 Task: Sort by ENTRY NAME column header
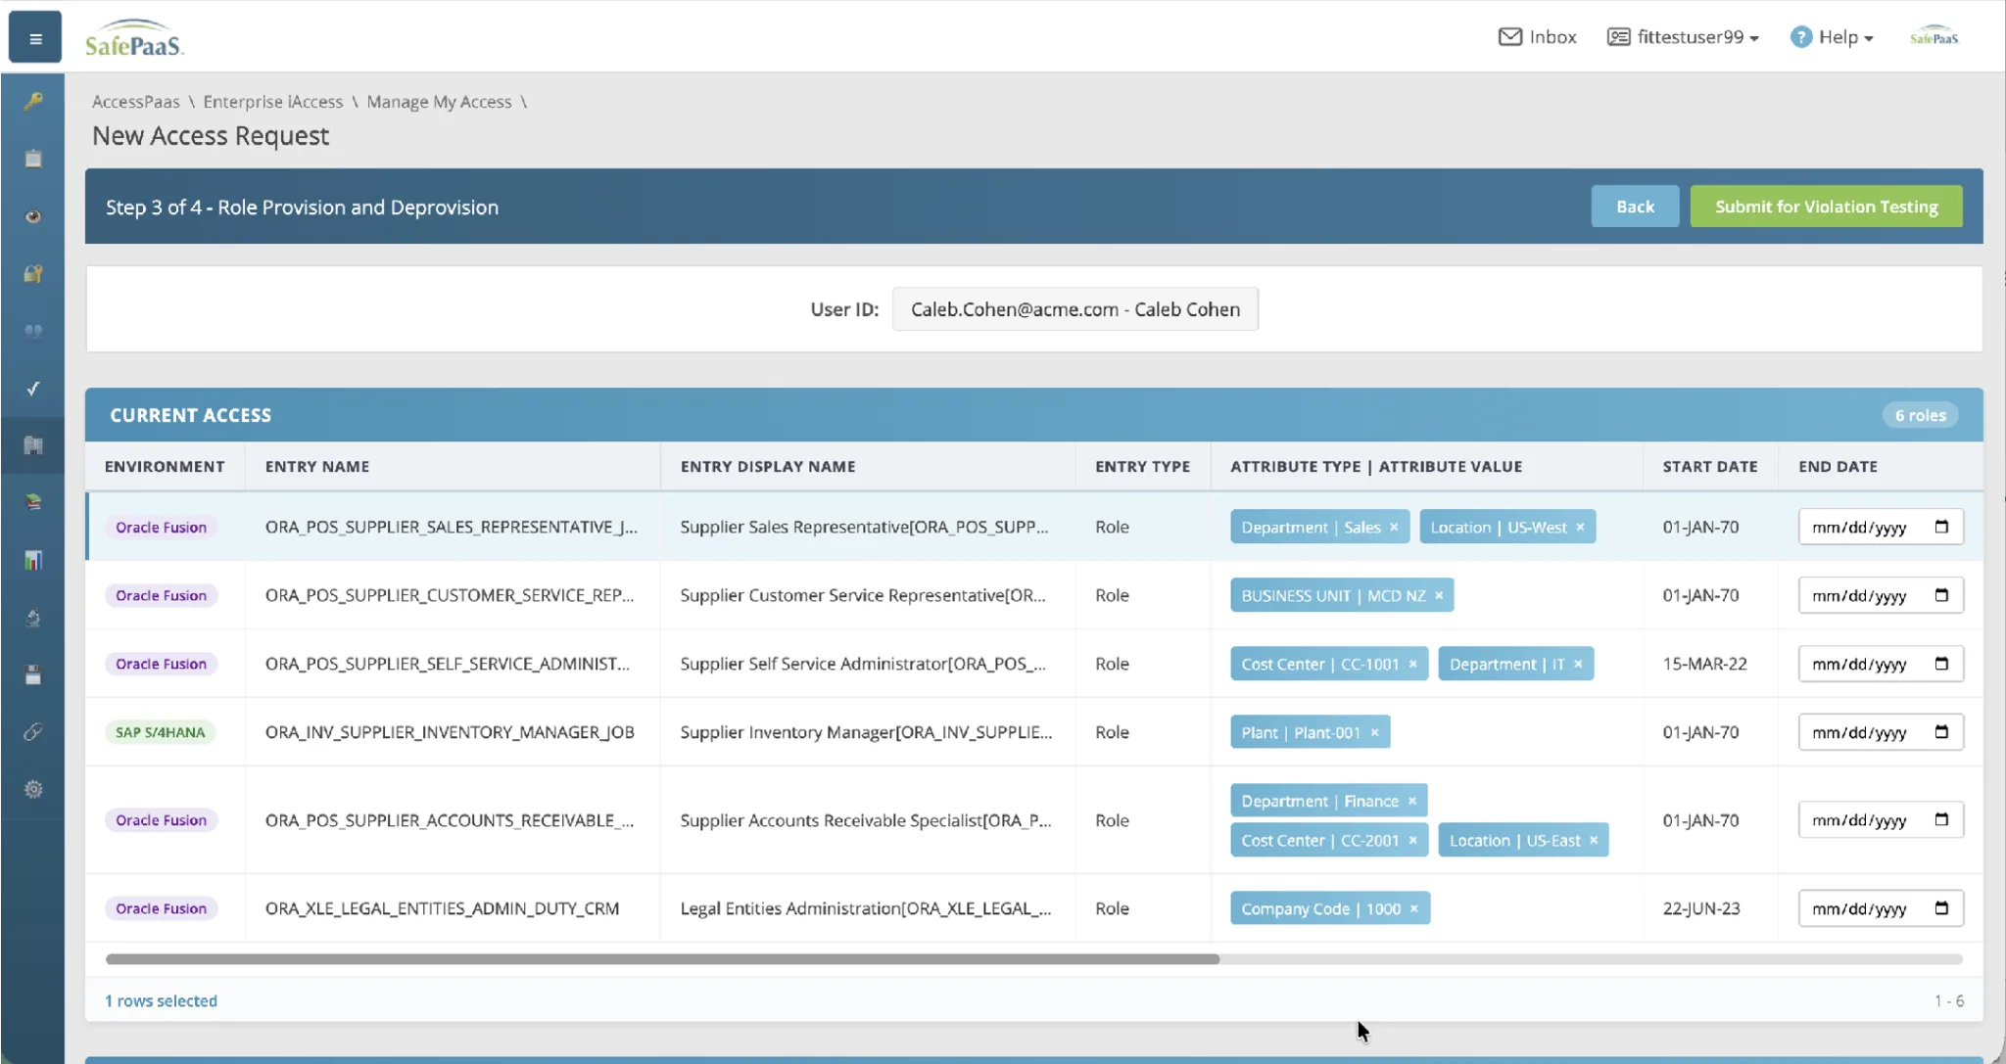tap(317, 467)
